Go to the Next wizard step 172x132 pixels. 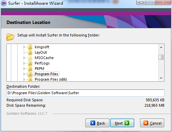(122, 123)
